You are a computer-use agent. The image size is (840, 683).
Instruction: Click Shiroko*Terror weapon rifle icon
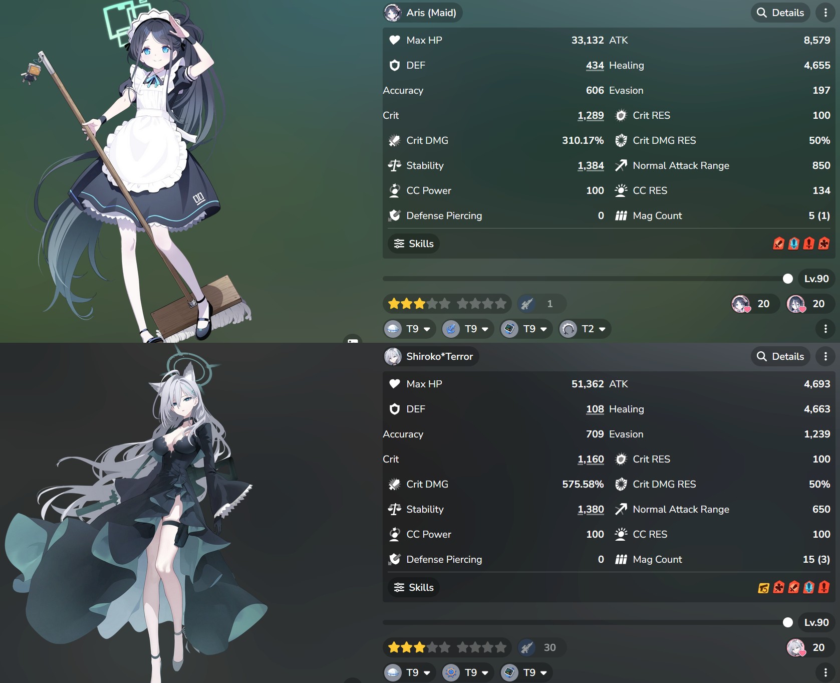coord(526,647)
